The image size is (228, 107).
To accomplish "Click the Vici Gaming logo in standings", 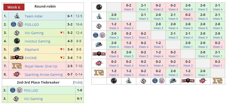I will [x=17, y=33].
